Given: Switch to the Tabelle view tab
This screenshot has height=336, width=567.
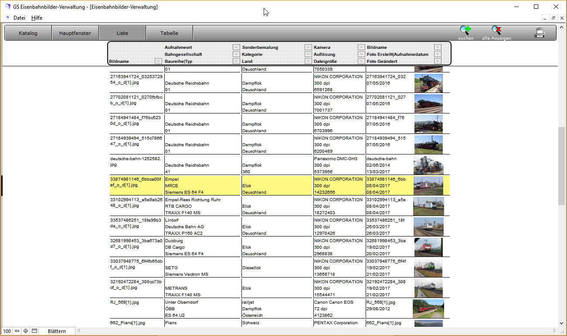Looking at the screenshot, I should click(169, 33).
